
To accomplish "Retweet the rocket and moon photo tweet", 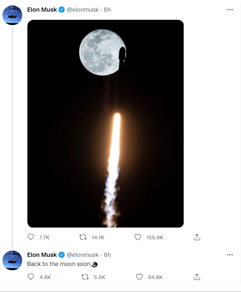I will pos(83,237).
